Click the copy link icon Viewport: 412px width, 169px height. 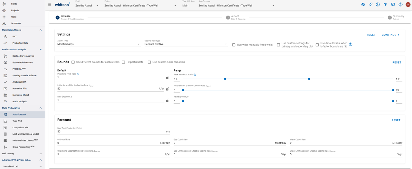coord(370,5)
